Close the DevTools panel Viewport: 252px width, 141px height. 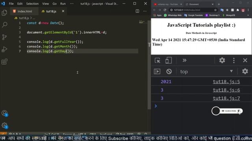pyautogui.click(x=245, y=60)
